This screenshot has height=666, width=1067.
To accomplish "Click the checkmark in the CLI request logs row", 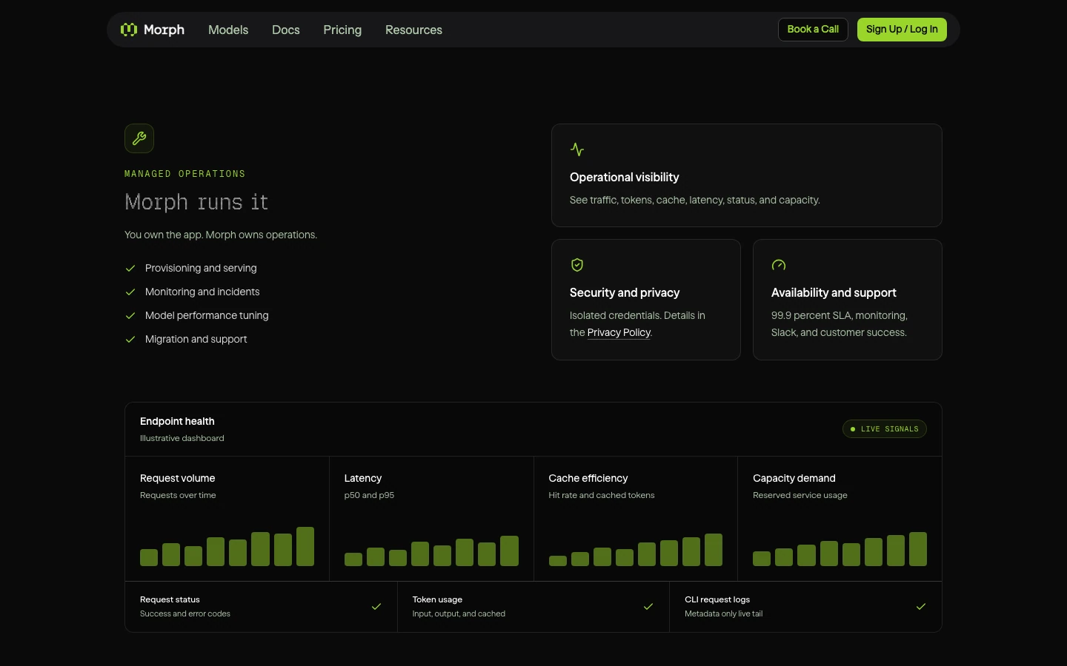I will 921,607.
